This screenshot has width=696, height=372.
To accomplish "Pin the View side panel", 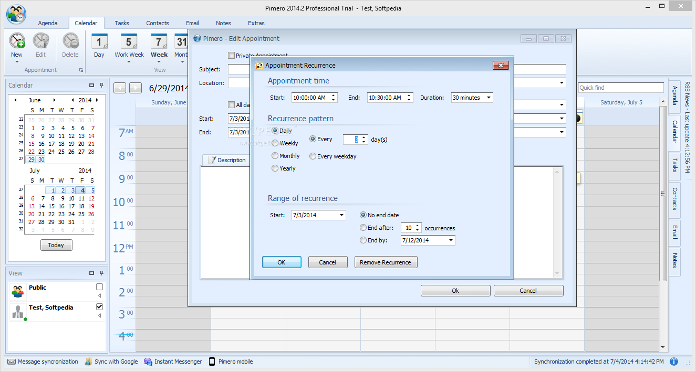I will pyautogui.click(x=101, y=273).
